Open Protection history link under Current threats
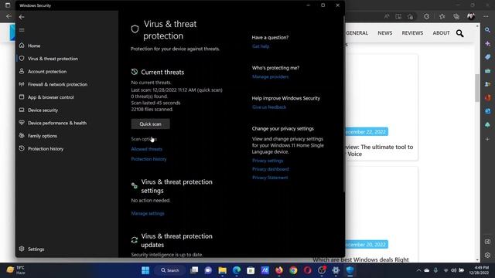This screenshot has width=495, height=278. 148,159
